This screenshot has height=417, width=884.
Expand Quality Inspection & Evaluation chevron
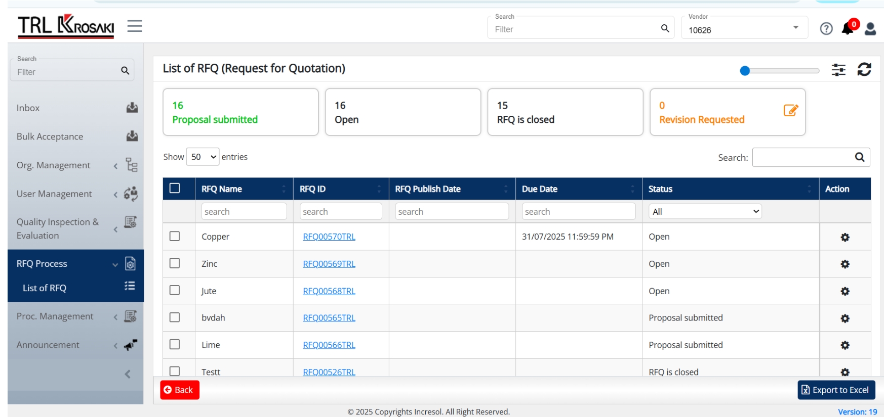115,229
